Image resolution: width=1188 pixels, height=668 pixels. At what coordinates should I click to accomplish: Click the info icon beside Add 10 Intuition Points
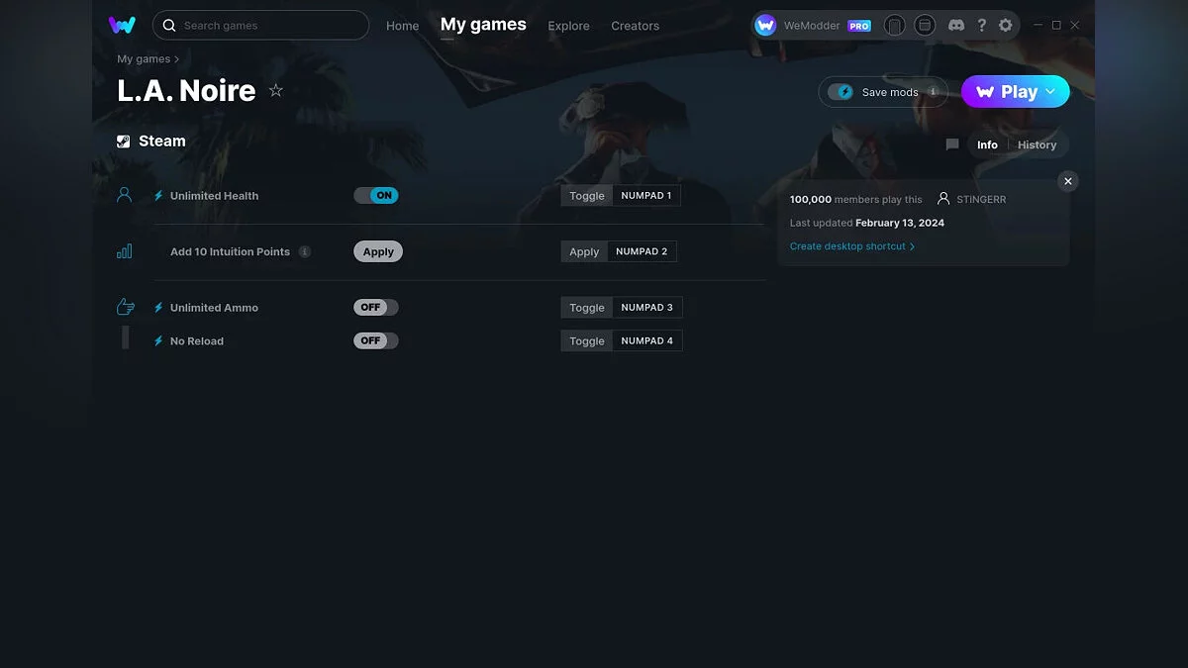click(x=305, y=252)
